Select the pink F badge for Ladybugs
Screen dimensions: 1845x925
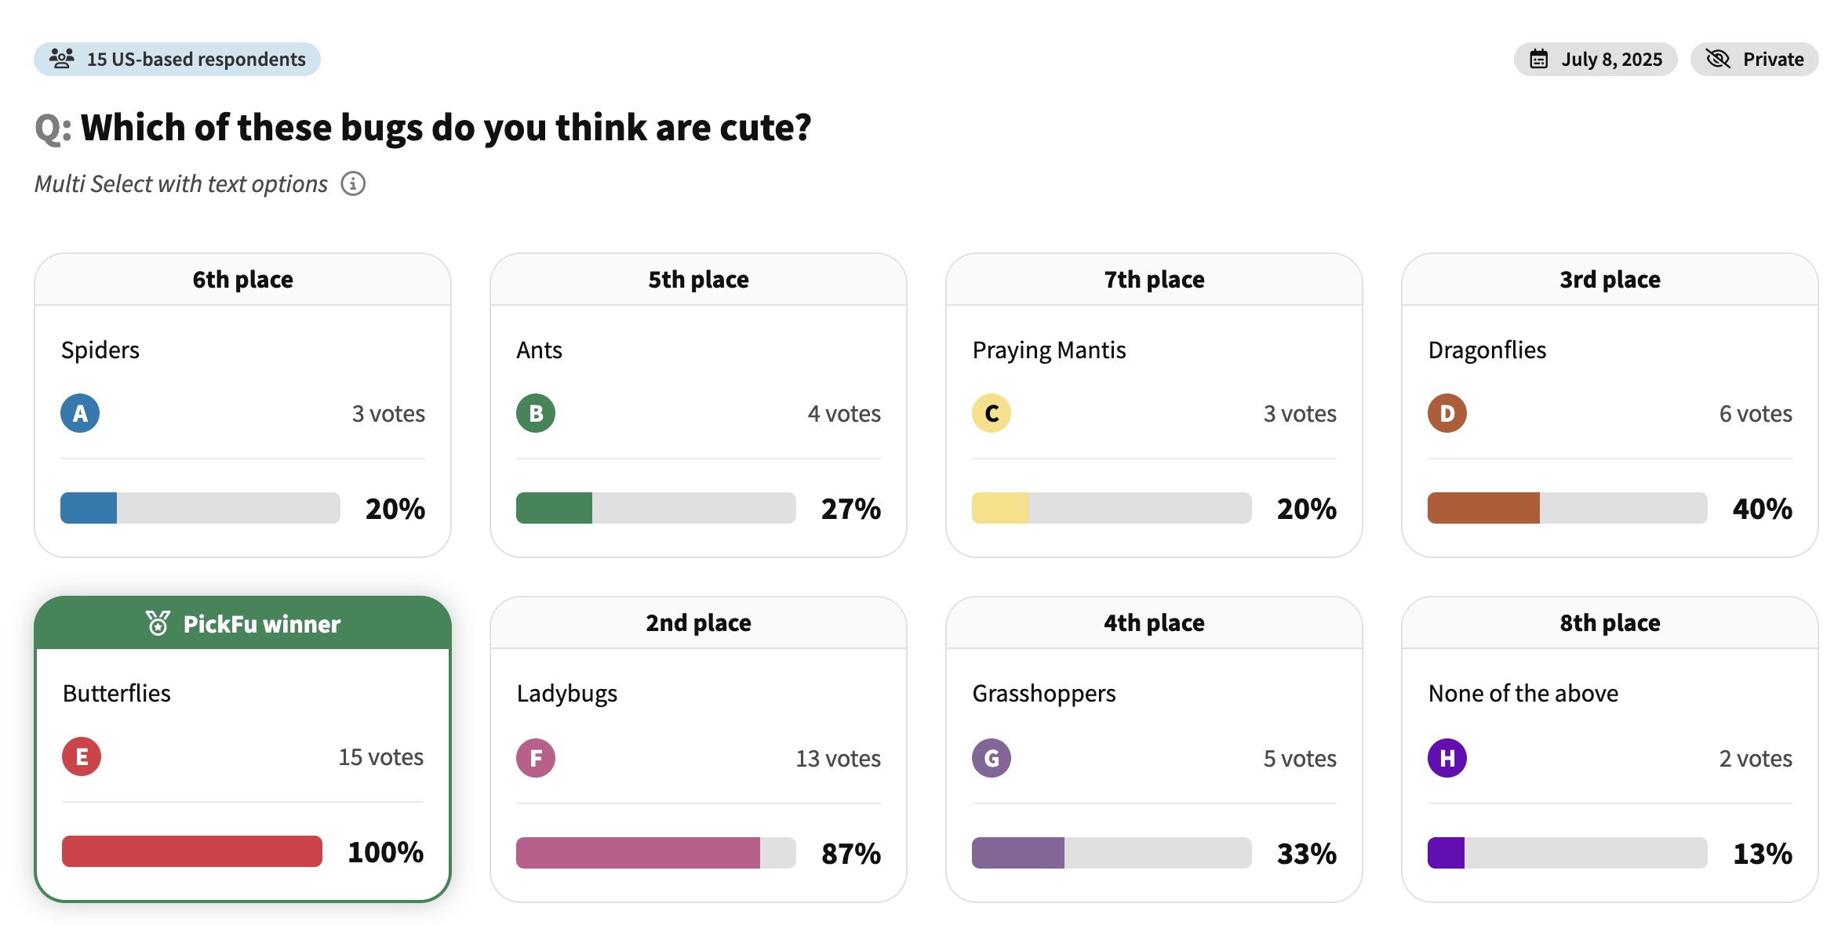(x=536, y=758)
